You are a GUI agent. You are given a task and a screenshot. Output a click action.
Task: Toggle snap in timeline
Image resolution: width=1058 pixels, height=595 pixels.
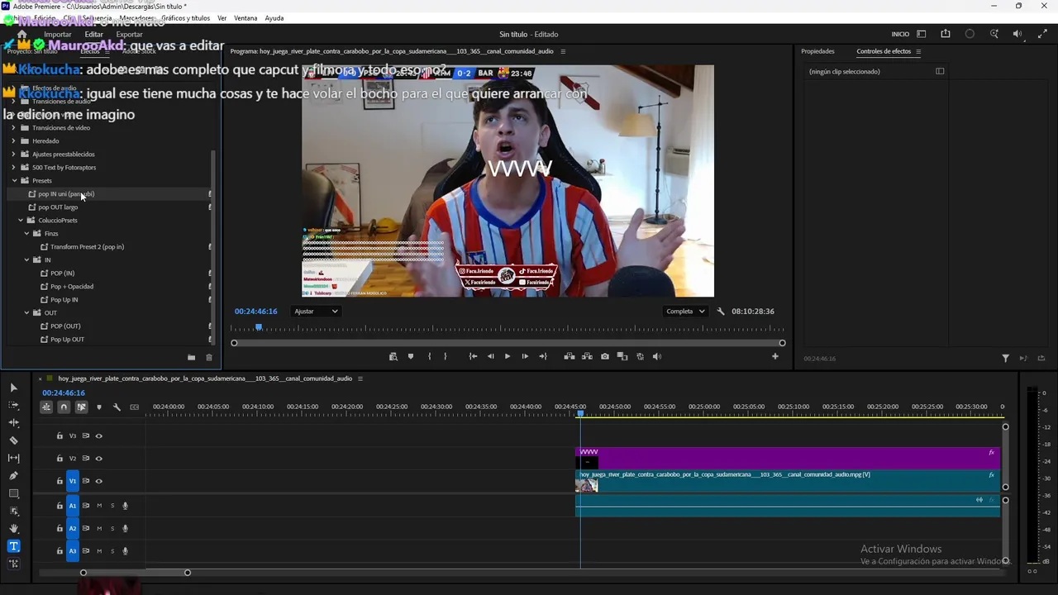[64, 407]
